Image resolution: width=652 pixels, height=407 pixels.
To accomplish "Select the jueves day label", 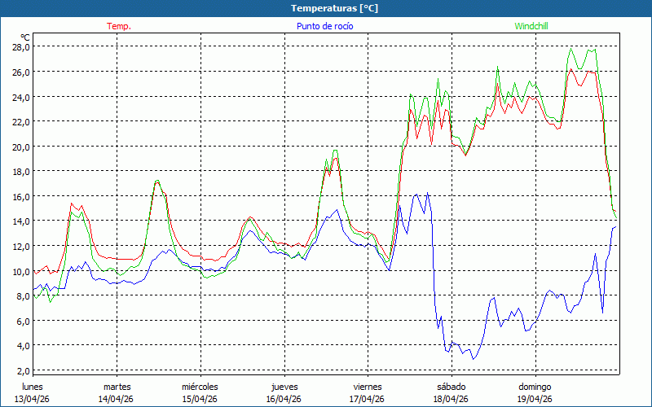I will point(284,387).
